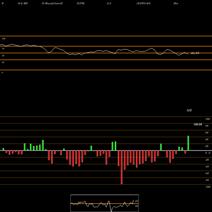Open the mini RSI preview chart at bottom
Viewport: 212px width, 212px height.
point(105,203)
